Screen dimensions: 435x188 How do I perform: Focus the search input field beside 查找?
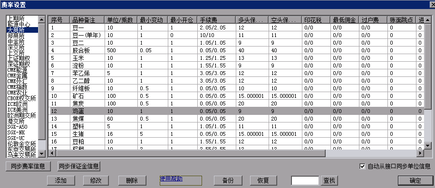click(305, 180)
